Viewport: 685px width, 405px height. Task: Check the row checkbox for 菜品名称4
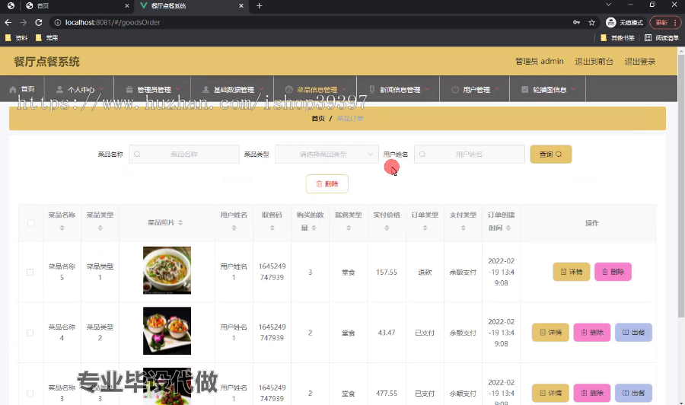(30, 333)
